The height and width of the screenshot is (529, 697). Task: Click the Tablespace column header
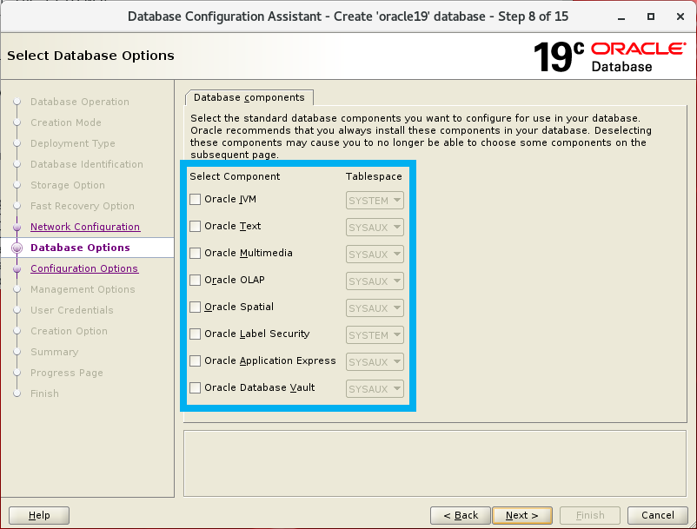click(374, 176)
